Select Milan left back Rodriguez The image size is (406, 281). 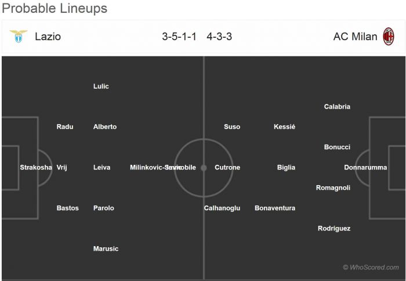point(334,228)
